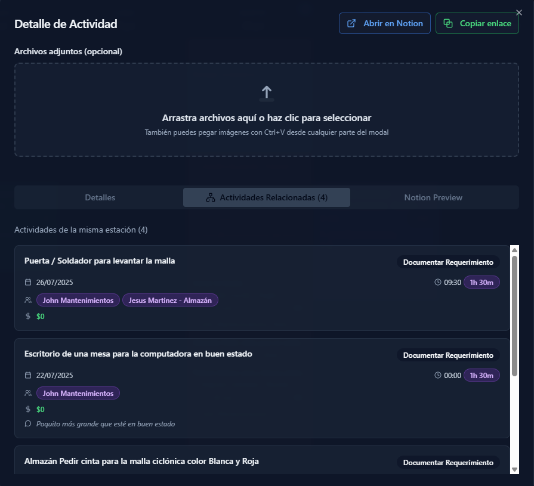
Task: Click Documentar Requerimiento badge on Almazán Pedir cinta card
Action: (448, 463)
